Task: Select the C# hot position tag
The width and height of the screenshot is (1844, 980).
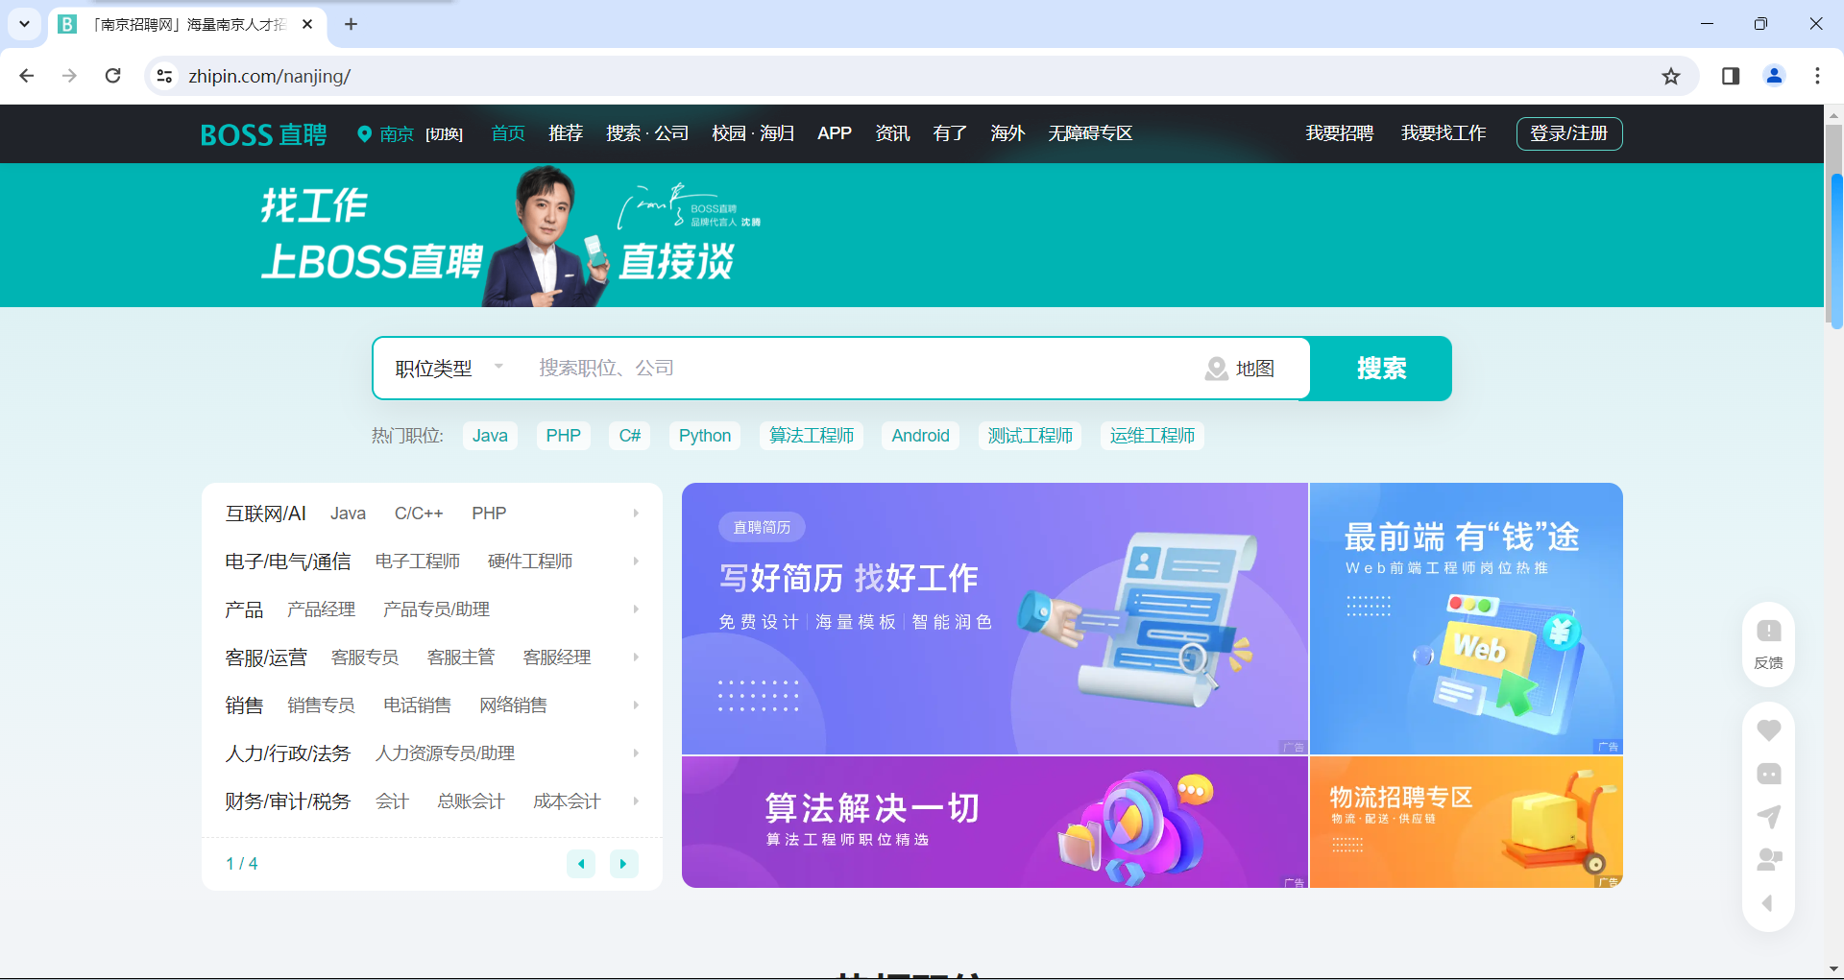Action: click(x=630, y=436)
